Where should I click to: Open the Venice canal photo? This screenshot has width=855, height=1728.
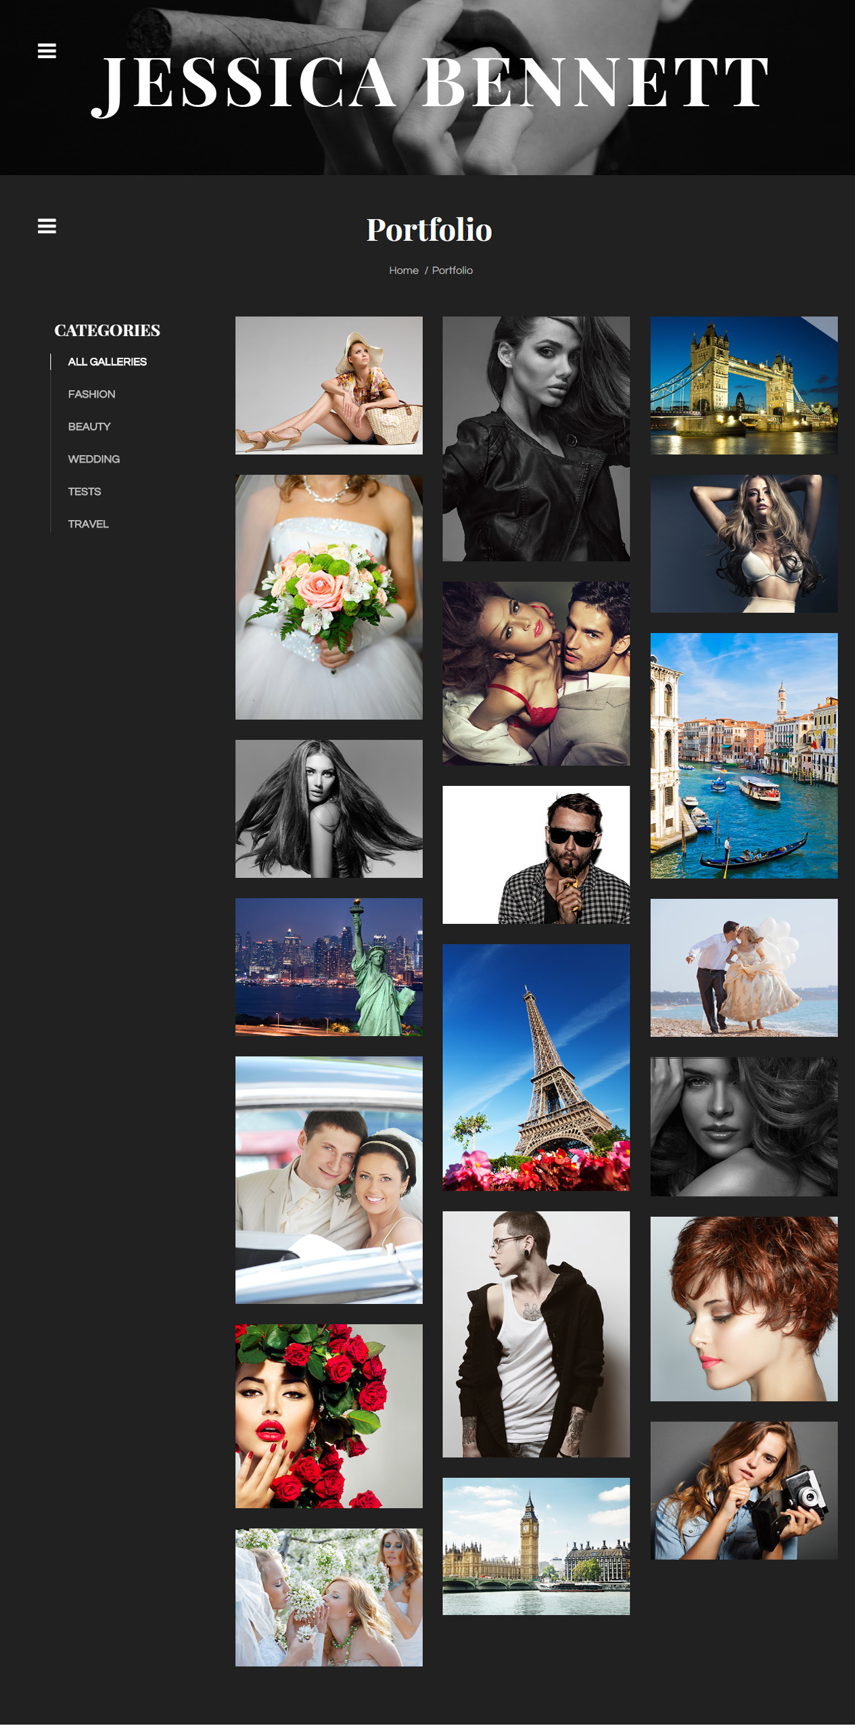tap(744, 756)
